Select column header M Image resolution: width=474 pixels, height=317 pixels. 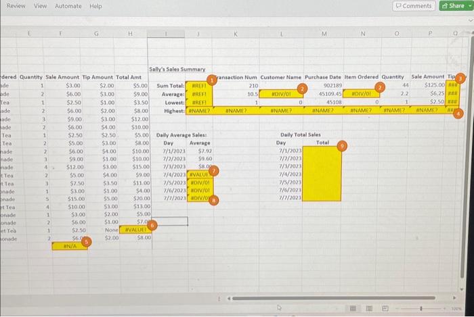[x=324, y=34]
